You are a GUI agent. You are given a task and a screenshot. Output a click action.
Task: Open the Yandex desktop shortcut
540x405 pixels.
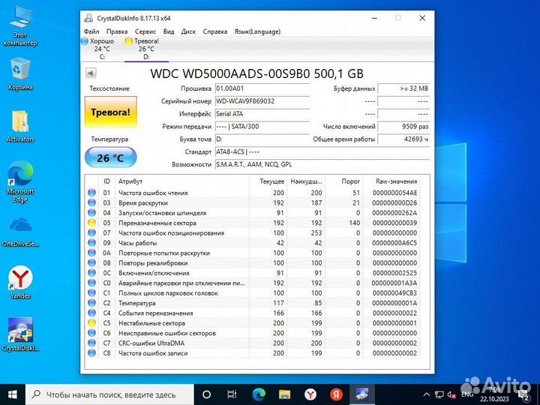[x=20, y=282]
